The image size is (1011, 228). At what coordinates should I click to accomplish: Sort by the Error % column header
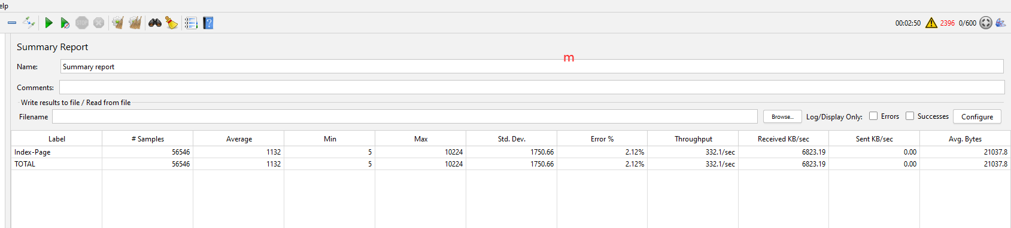(602, 138)
